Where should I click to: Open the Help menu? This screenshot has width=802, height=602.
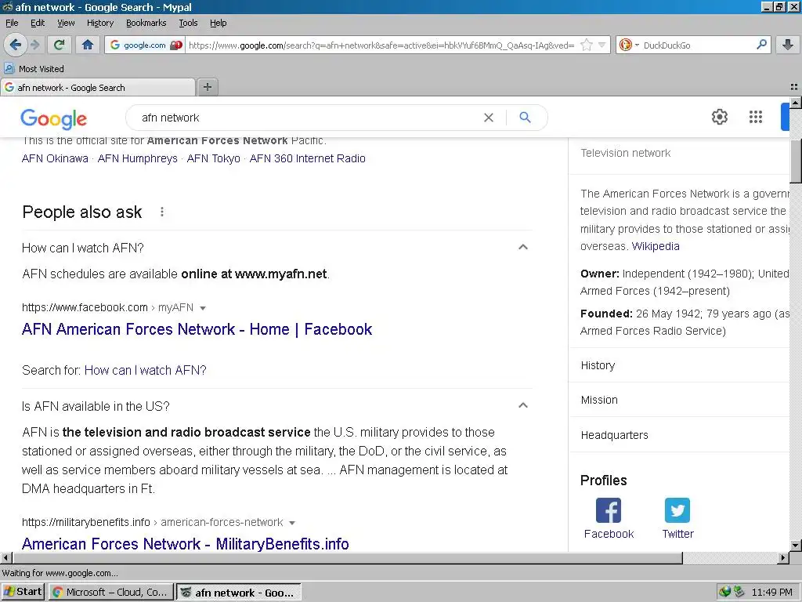[x=218, y=23]
